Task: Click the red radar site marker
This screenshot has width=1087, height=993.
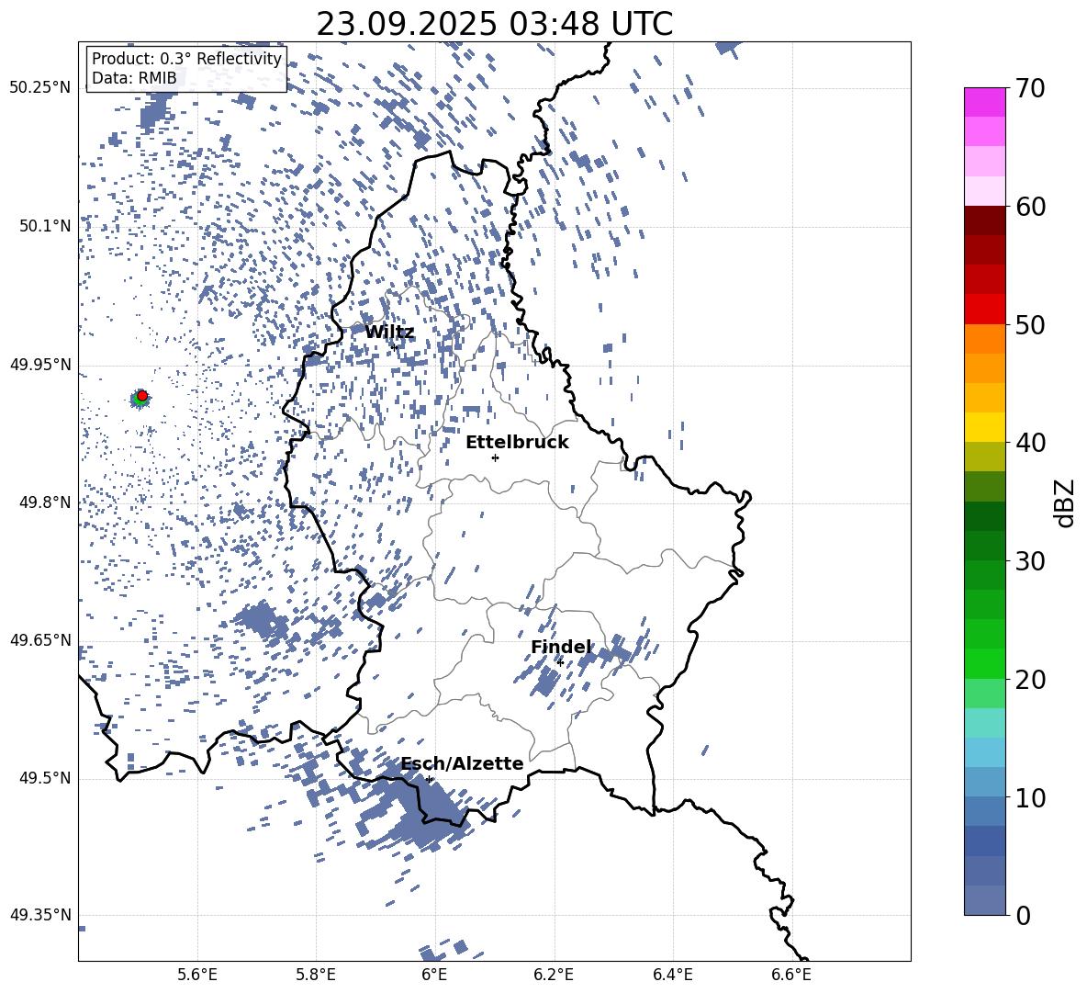Action: [x=142, y=396]
